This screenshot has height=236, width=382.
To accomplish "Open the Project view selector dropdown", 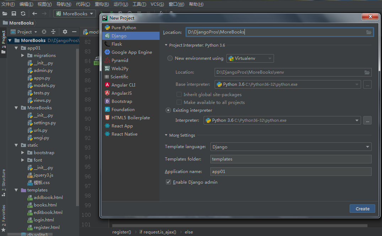I will click(24, 32).
